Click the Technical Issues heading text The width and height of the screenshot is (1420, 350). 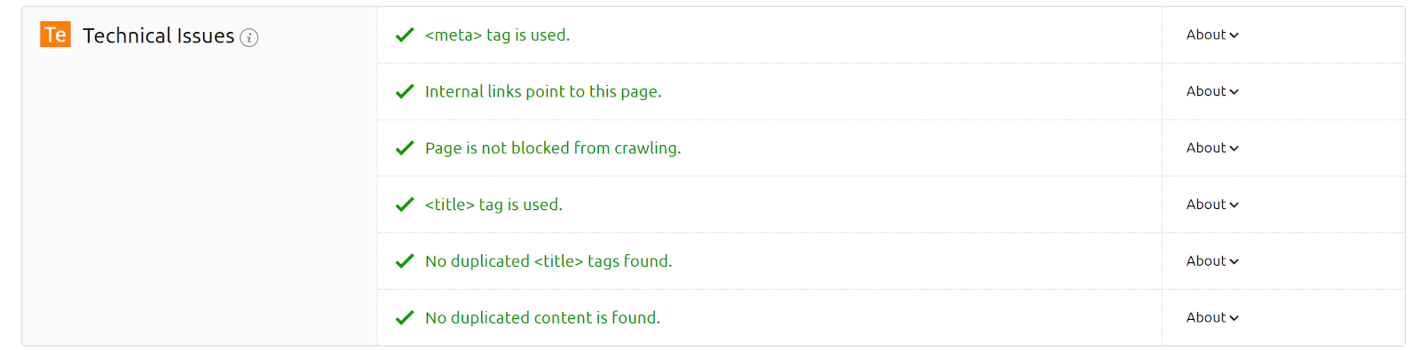pyautogui.click(x=159, y=36)
